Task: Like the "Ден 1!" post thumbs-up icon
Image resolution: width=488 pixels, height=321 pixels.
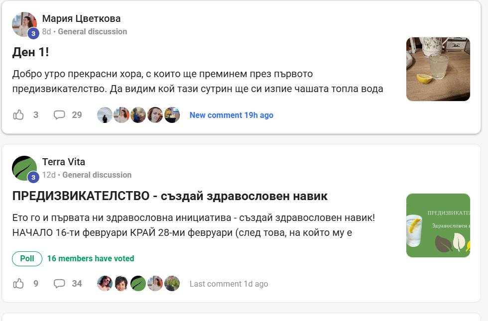Action: click(x=18, y=115)
